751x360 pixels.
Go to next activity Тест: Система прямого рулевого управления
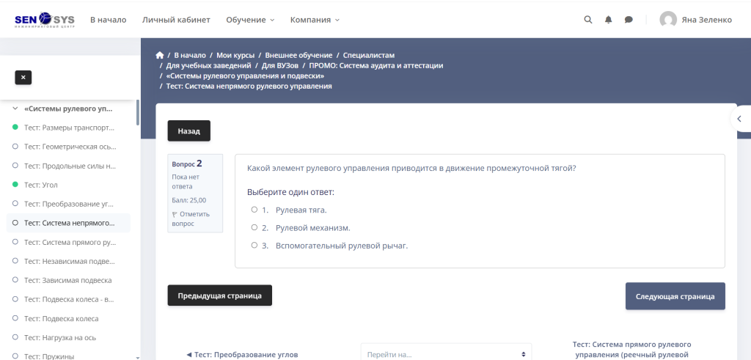[632, 350]
